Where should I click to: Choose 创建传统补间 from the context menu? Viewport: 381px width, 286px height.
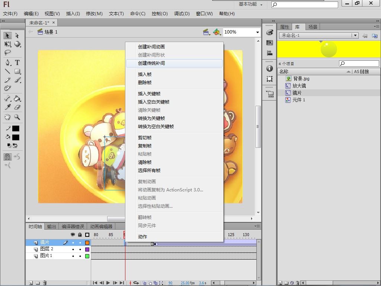(174, 63)
